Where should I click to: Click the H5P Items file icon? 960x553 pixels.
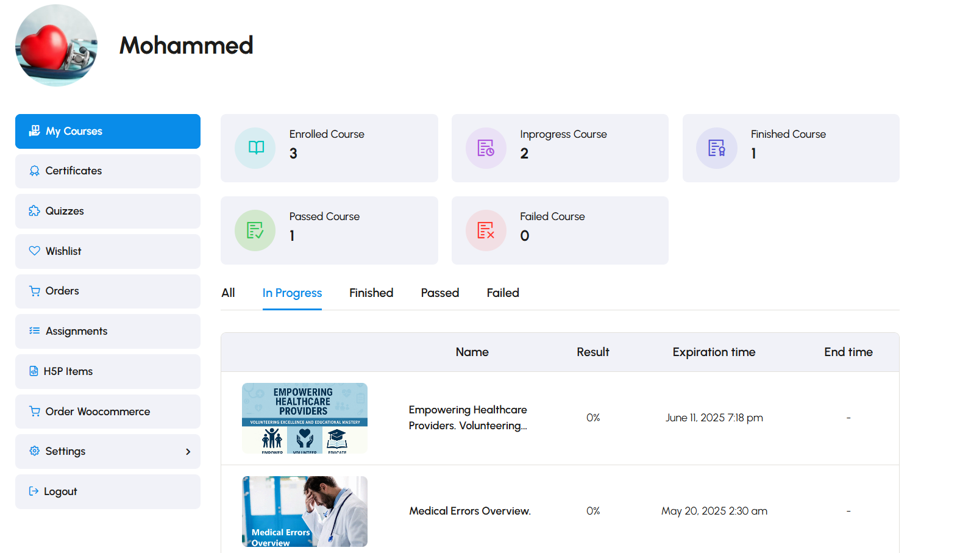[34, 371]
